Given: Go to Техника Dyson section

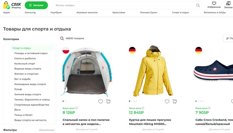Looking at the screenshot, I should (148, 12).
